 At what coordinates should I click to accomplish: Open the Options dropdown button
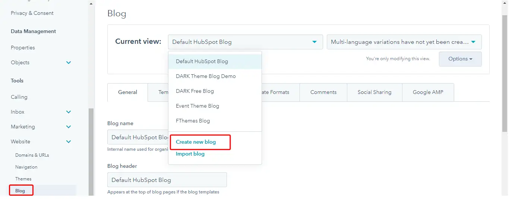pyautogui.click(x=460, y=59)
